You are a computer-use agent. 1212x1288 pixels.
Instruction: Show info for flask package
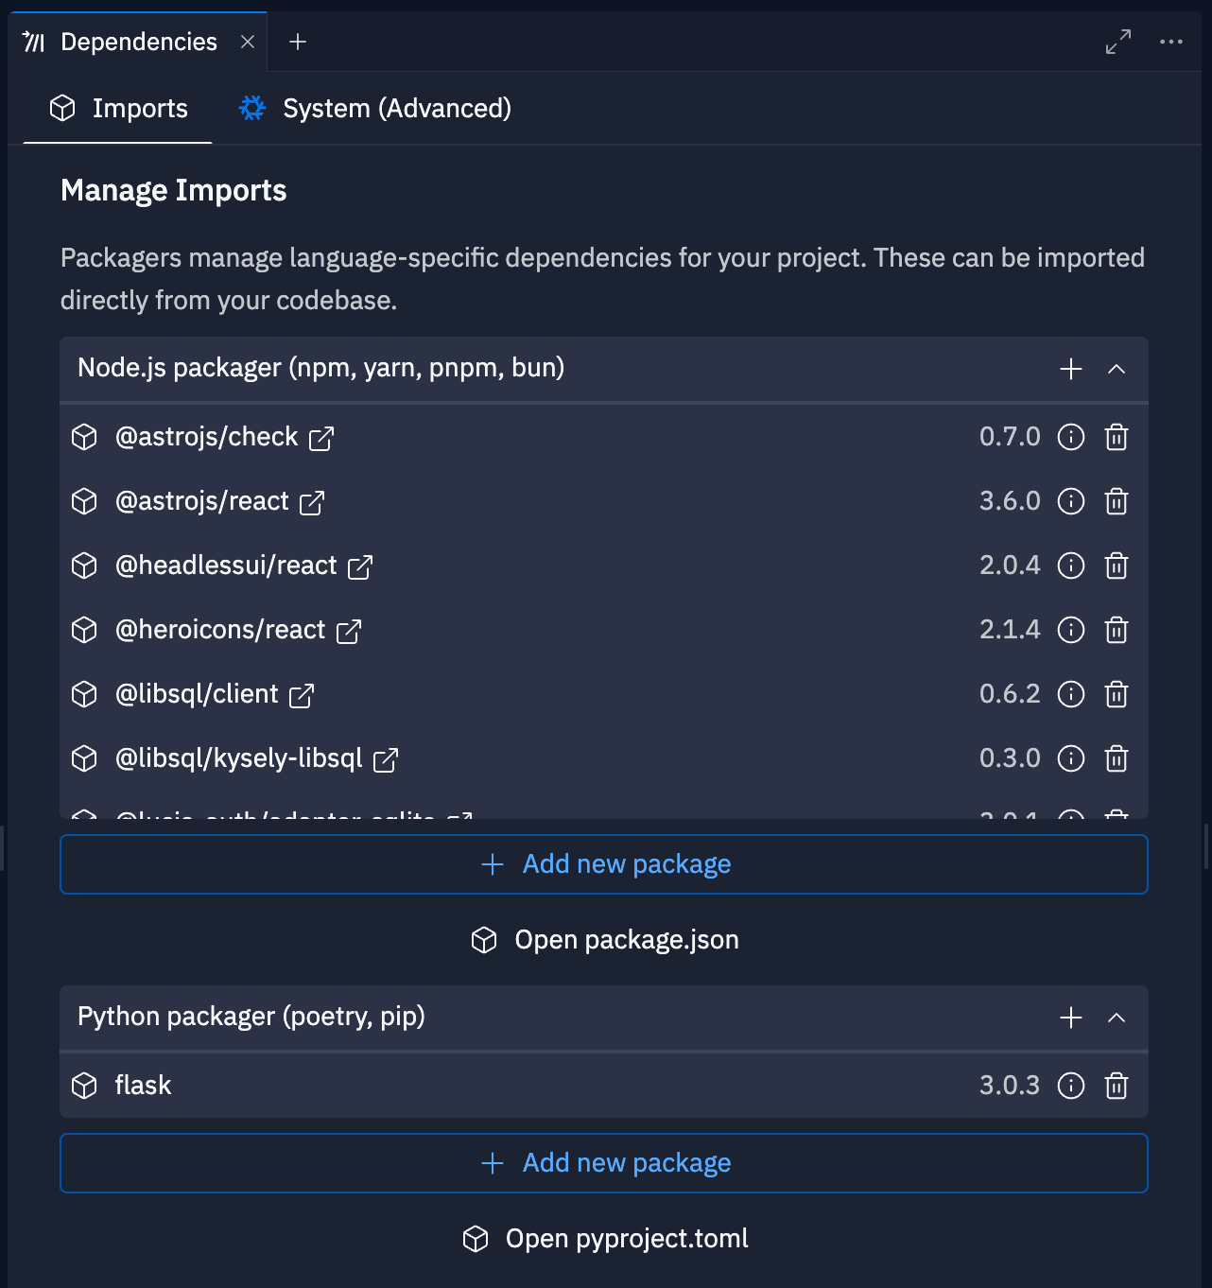[x=1071, y=1086]
